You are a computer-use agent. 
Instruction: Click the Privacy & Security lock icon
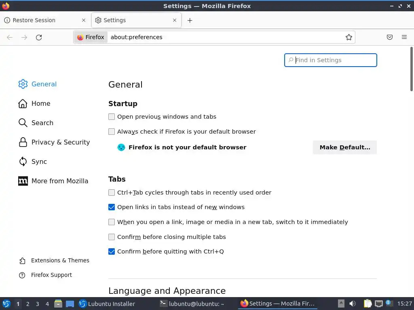click(23, 142)
